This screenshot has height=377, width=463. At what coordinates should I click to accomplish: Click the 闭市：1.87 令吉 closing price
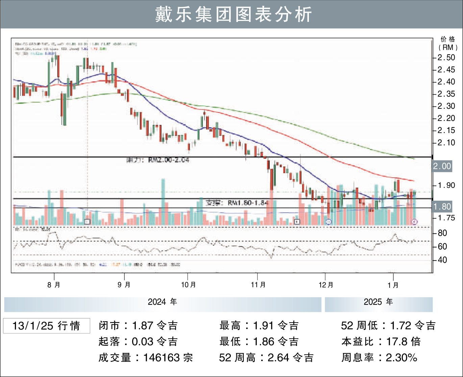(138, 326)
